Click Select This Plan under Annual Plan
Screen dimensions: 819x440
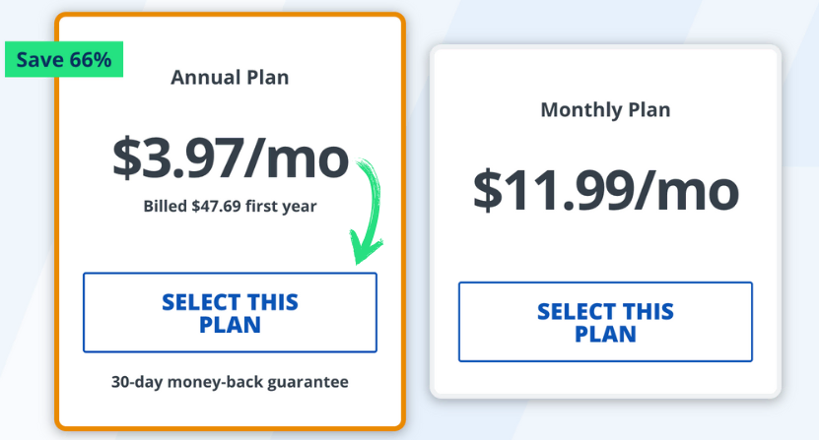point(230,312)
